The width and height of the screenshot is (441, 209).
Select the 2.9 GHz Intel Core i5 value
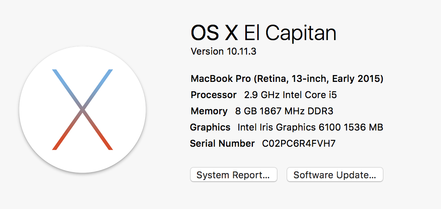290,95
